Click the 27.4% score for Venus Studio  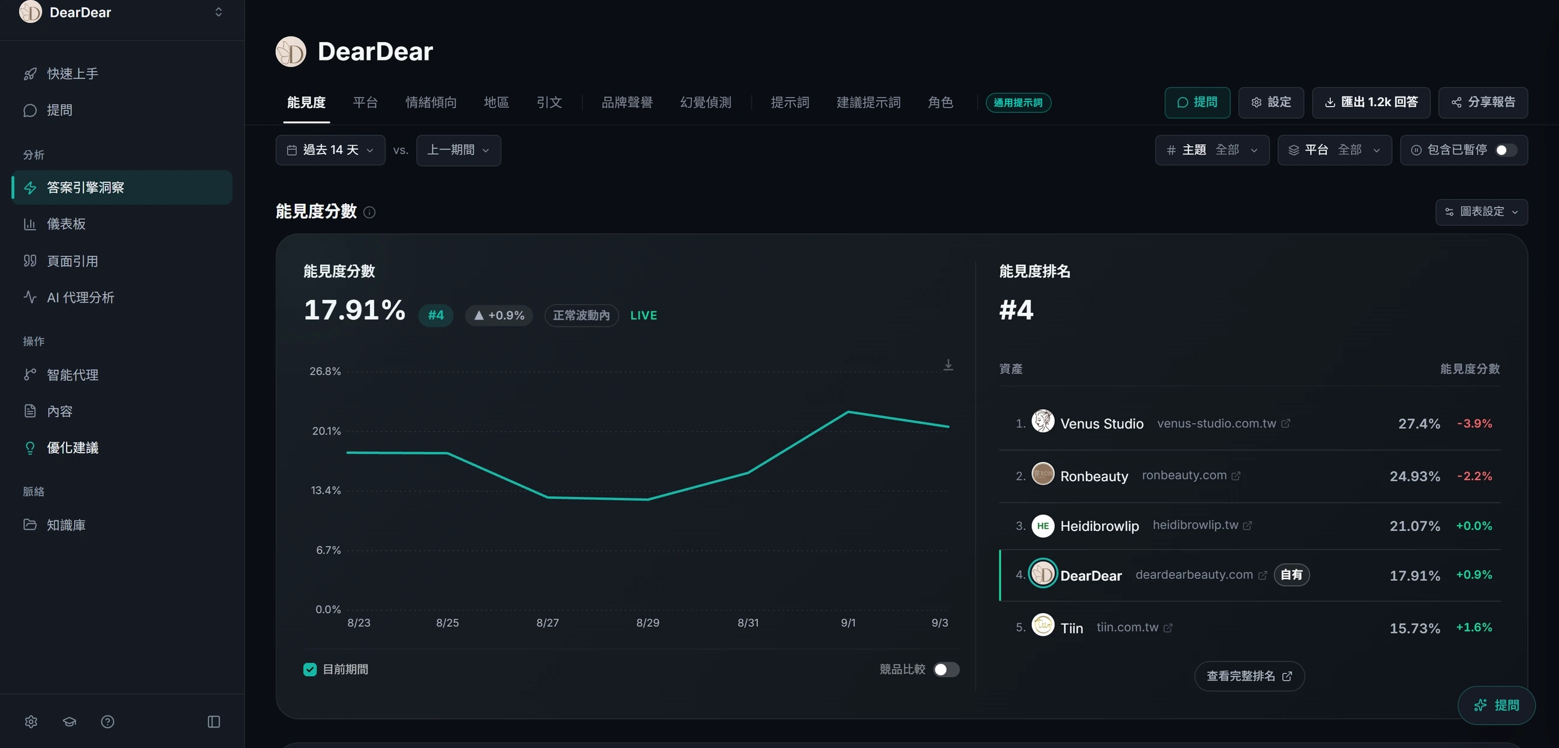coord(1419,424)
